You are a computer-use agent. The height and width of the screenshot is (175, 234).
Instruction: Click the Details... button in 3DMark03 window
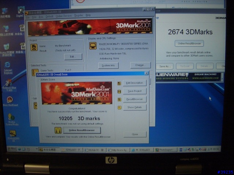205,66
